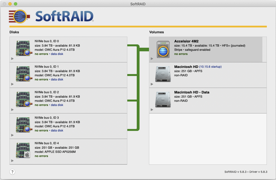Click the Macintosh HD volume icon
This screenshot has width=276, height=180.
[163, 75]
